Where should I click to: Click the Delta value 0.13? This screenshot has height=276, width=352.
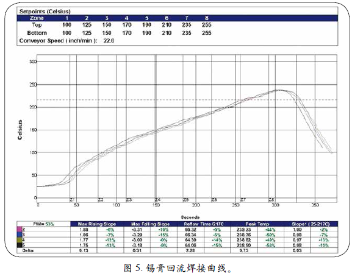click(x=84, y=250)
